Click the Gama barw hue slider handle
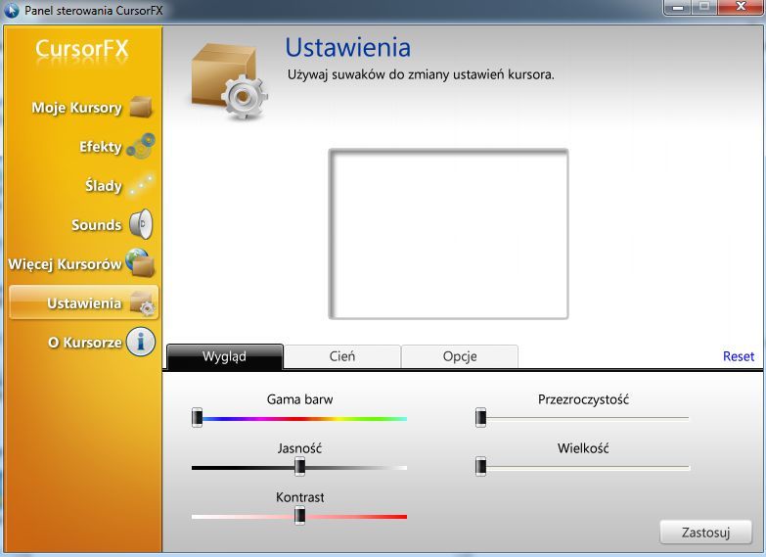 pyautogui.click(x=197, y=418)
